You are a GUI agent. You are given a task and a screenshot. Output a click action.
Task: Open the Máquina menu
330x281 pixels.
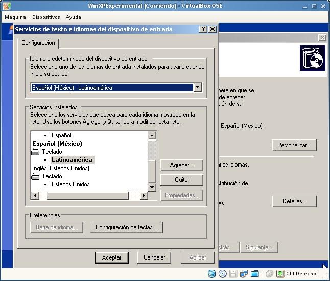15,17
